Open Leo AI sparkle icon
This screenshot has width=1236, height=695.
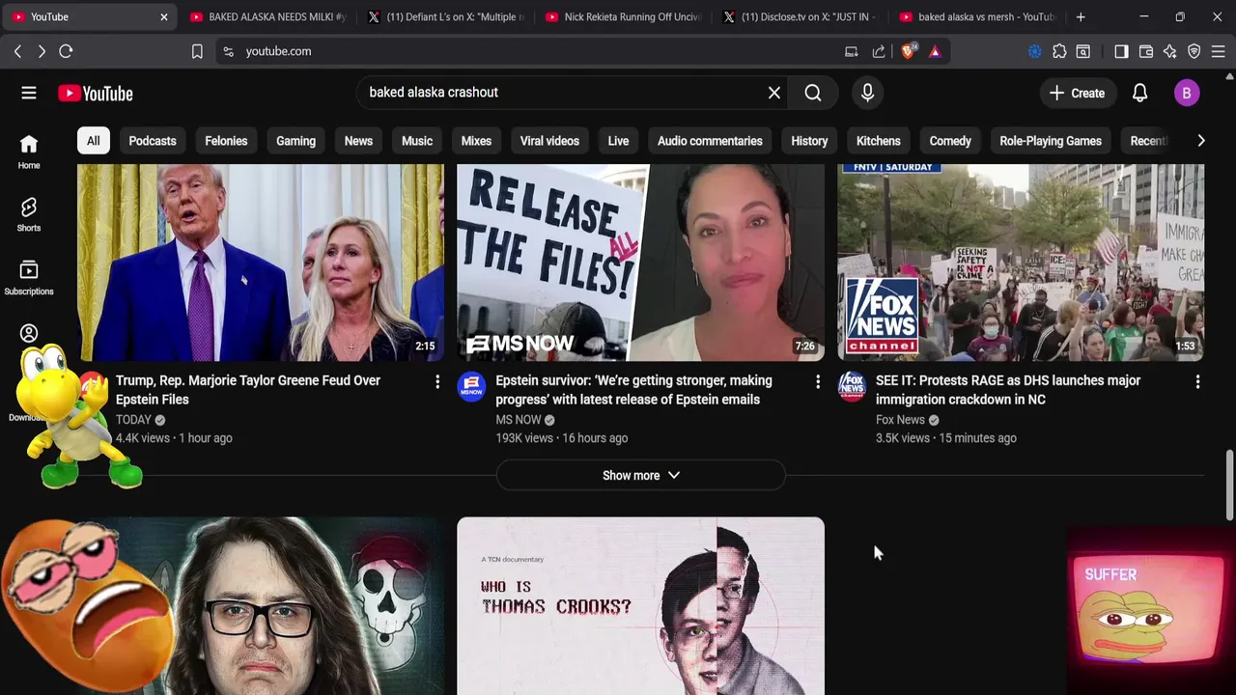(x=1170, y=51)
